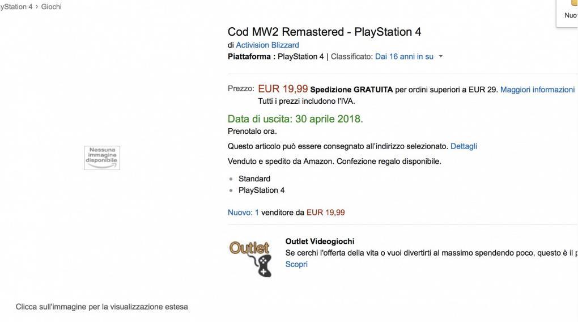This screenshot has height=322, width=578.
Task: Click the 'Prenotalo ora.' pre-order text
Action: coord(252,132)
